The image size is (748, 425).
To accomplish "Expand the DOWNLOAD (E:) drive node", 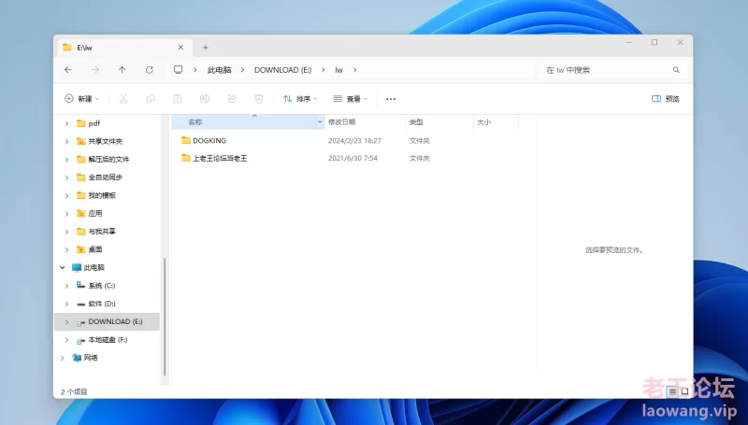I will pos(66,322).
